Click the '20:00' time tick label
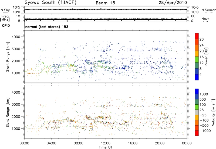This screenshot has width=216, height=149. point(160,143)
